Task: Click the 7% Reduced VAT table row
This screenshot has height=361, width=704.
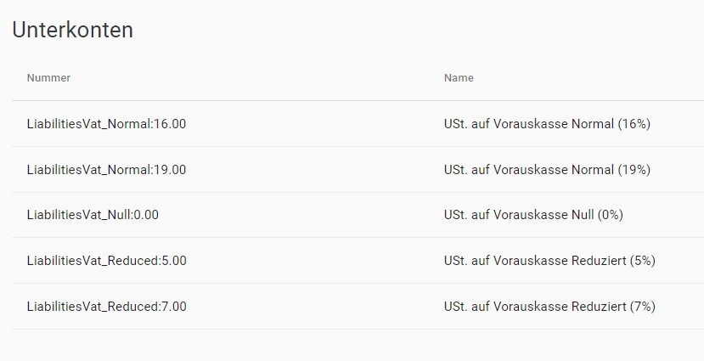Action: (x=358, y=307)
